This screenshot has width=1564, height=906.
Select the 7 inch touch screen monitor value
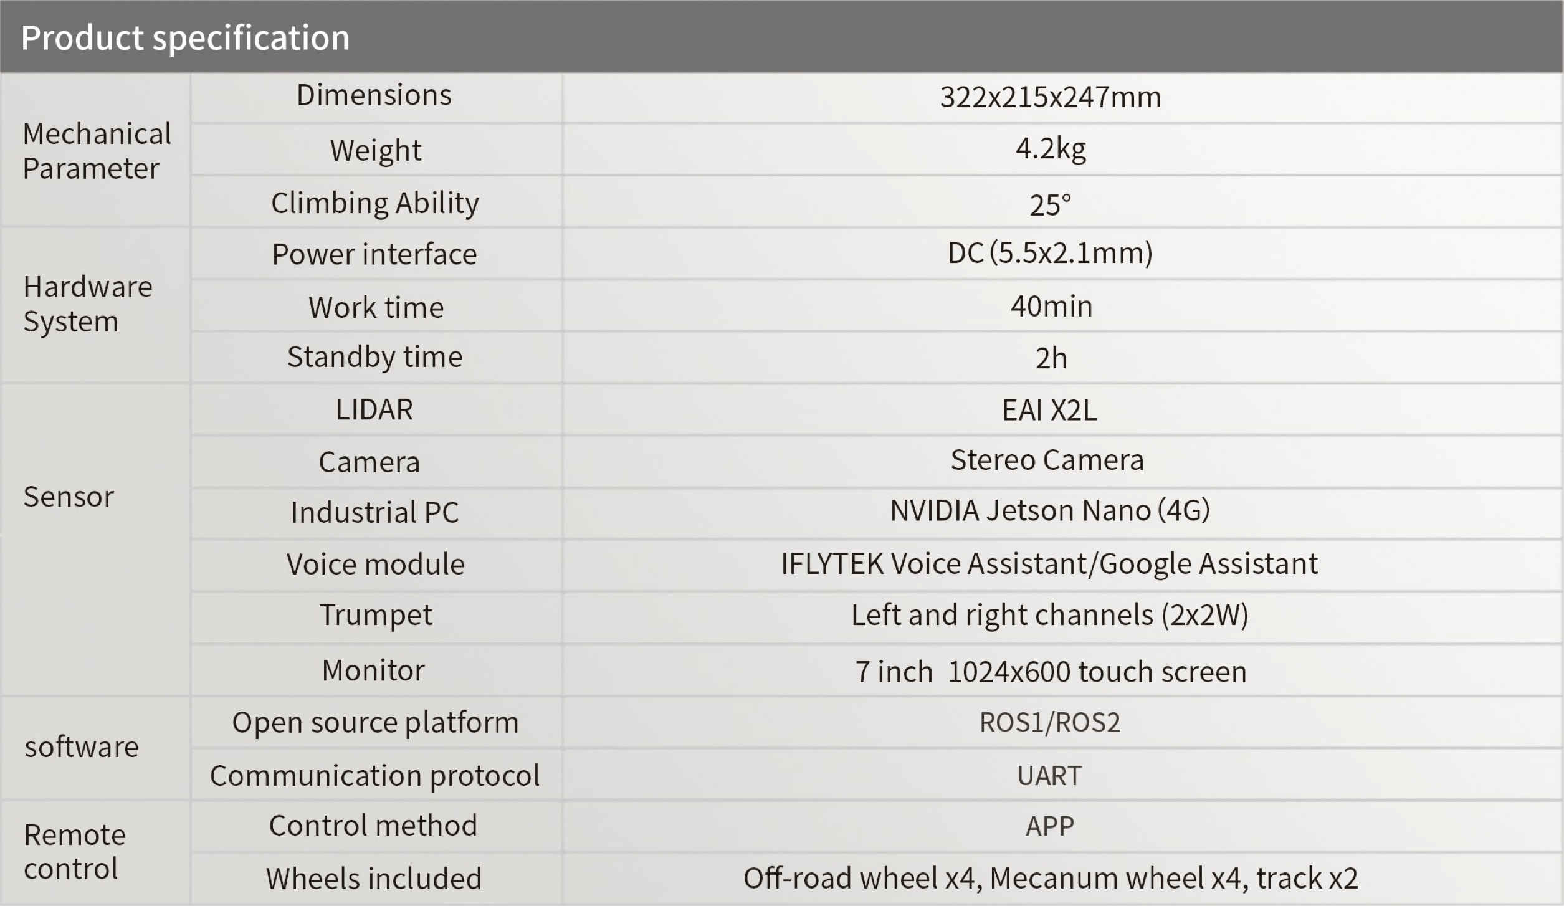[x=1051, y=672]
